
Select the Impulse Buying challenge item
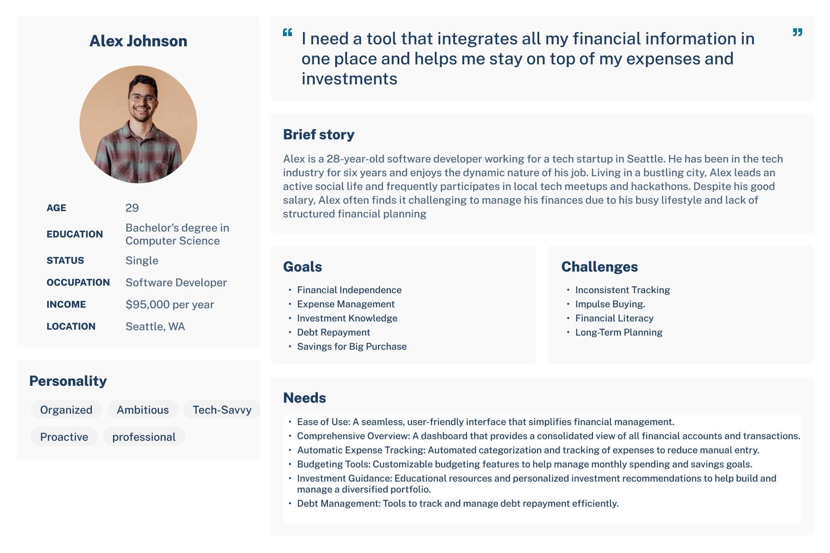[610, 304]
